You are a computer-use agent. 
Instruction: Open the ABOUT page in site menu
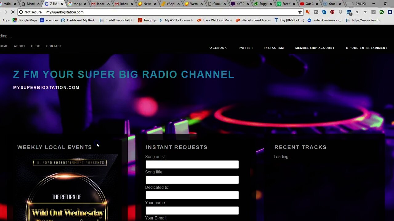[x=19, y=46]
